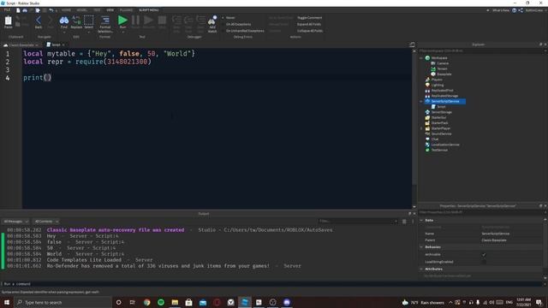Start the green Run button

[122, 21]
